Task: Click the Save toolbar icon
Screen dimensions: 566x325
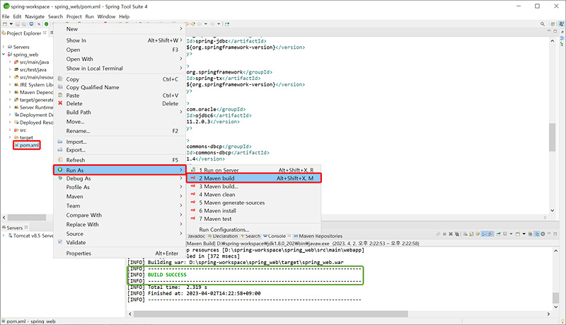Action: (18, 24)
